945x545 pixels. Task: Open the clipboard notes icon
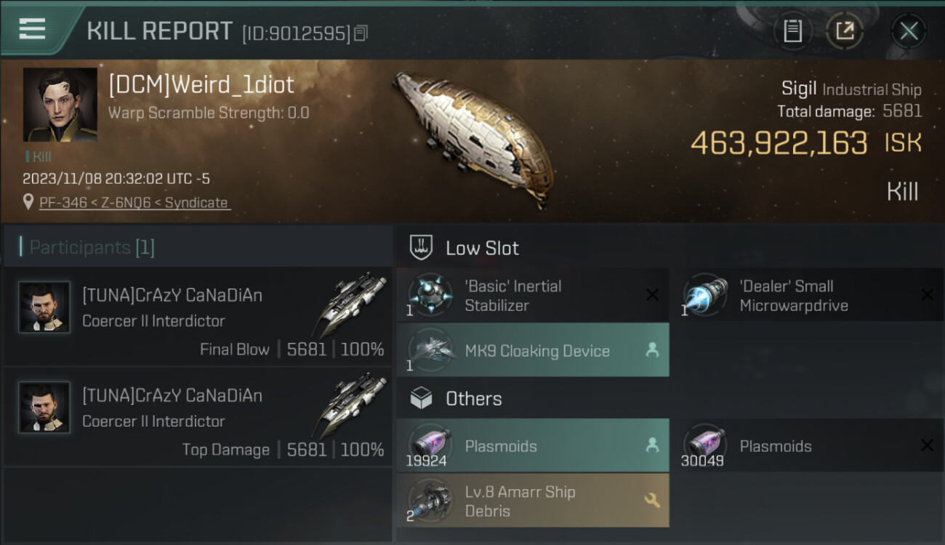click(792, 31)
